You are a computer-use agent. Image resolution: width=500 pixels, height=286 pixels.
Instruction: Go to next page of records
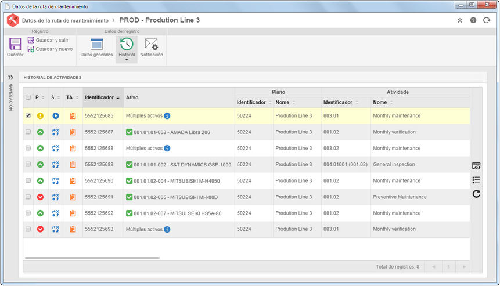click(464, 267)
